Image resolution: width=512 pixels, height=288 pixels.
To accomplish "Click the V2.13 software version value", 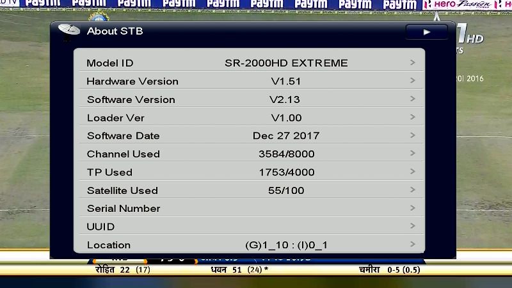I will pos(285,99).
